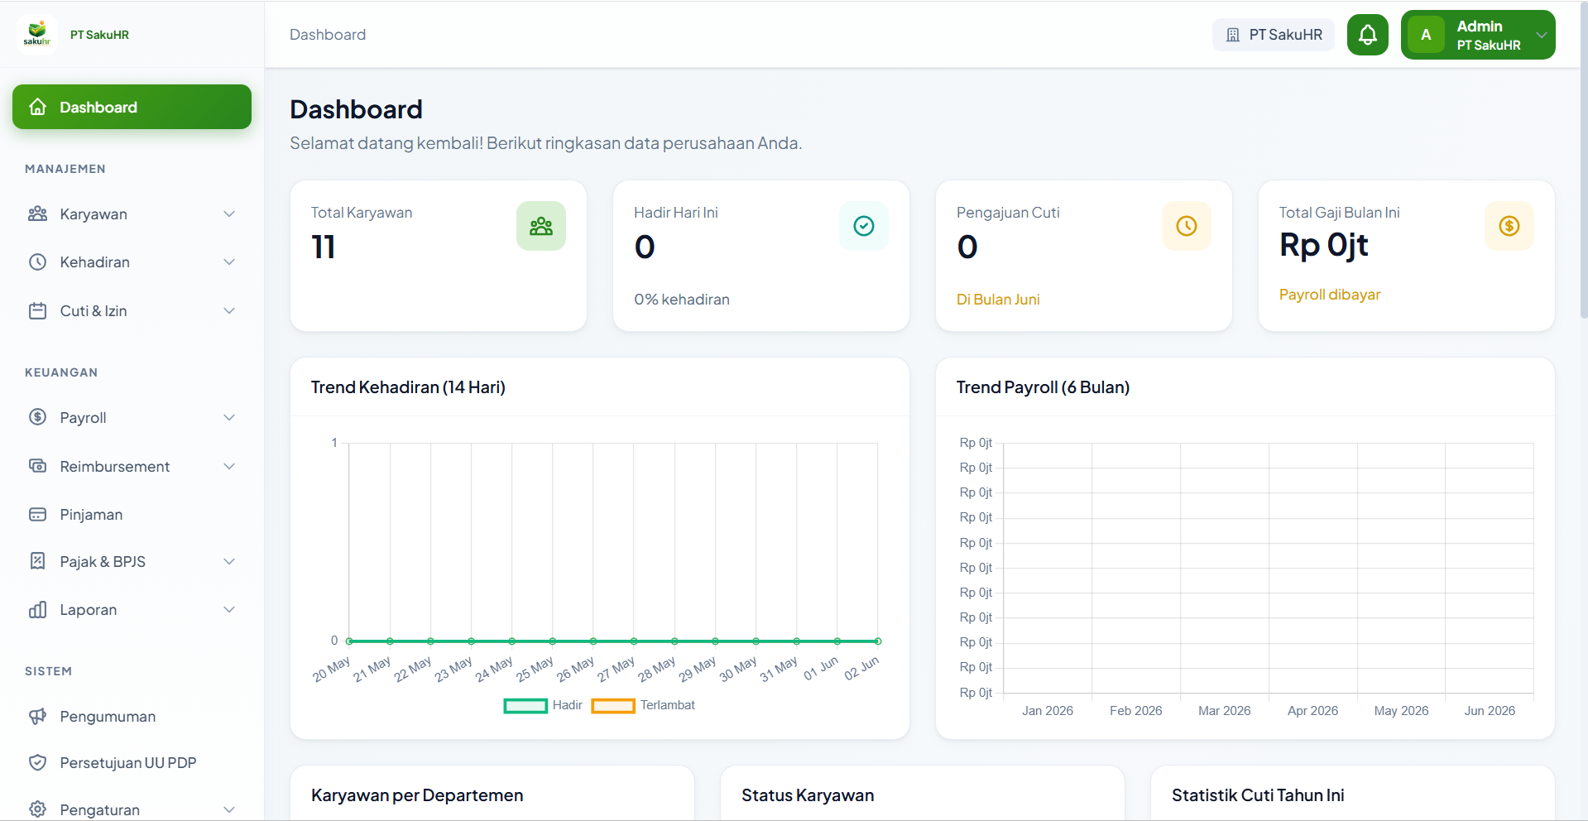Click the 'Status Karyawan' heading
This screenshot has width=1588, height=821.
(x=808, y=795)
